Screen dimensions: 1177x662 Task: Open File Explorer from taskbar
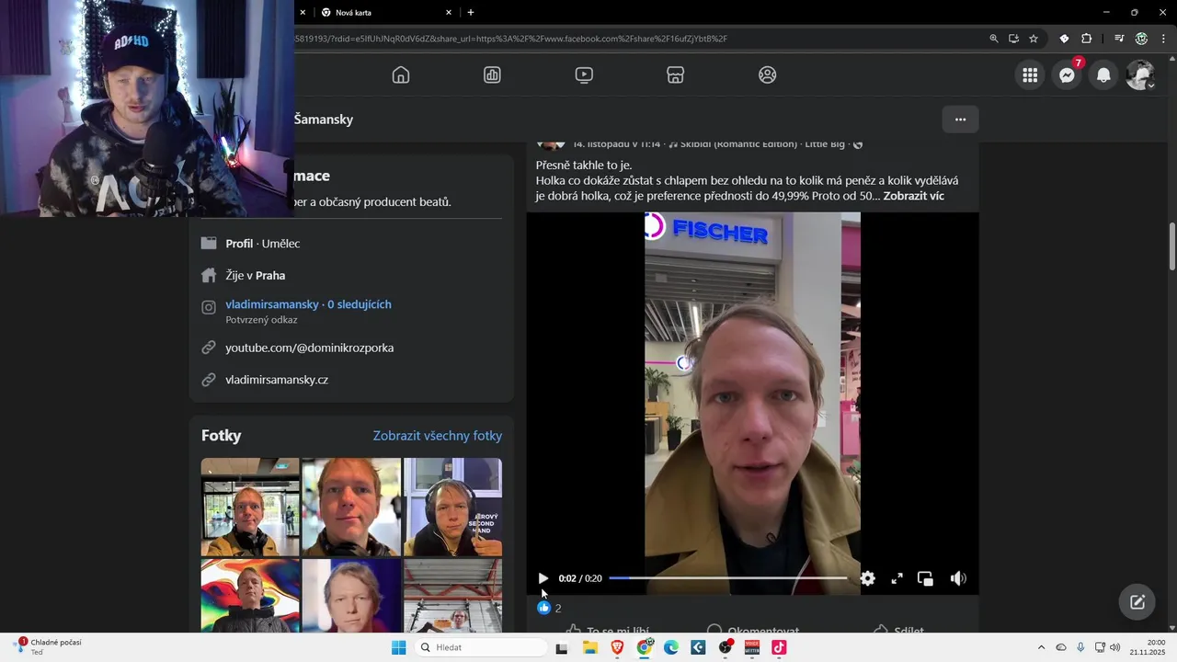tap(589, 647)
